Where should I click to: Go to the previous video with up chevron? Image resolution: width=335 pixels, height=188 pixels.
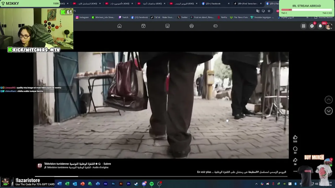tap(328, 99)
